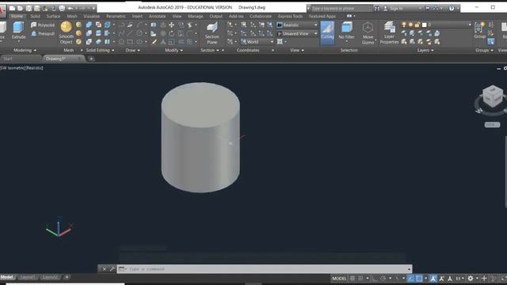Toggle layer freeze sun icon
507x285 pixels.
[410, 25]
